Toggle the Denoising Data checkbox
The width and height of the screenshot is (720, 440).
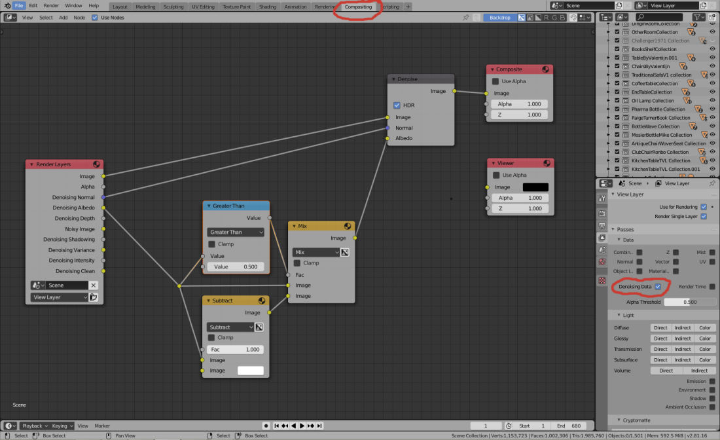[x=658, y=287]
